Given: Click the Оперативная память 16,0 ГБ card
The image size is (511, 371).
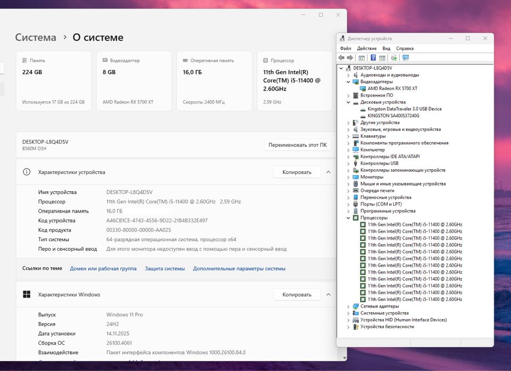Looking at the screenshot, I should (214, 81).
